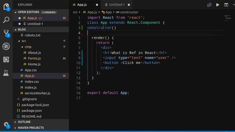Open the Explorer view in activity bar

click(6, 7)
